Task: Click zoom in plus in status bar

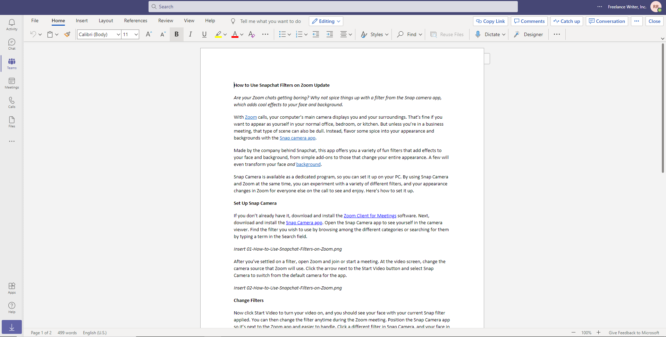Action: point(599,332)
